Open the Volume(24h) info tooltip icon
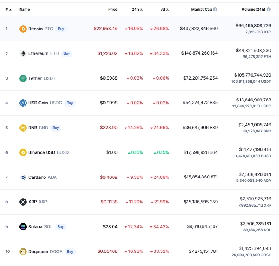Image resolution: width=279 pixels, height=266 pixels. (268, 9)
